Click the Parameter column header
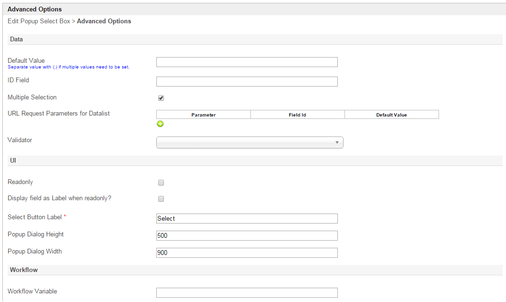The width and height of the screenshot is (506, 302). [x=203, y=115]
